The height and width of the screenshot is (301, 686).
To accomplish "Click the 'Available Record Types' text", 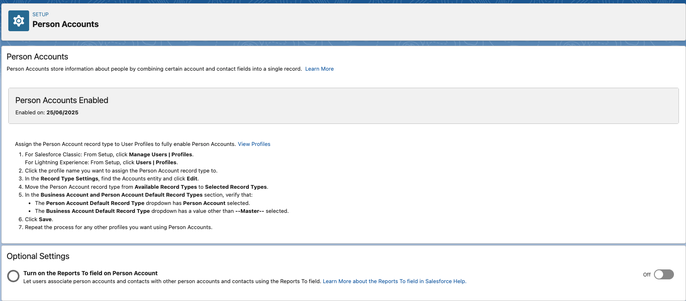I will [x=166, y=187].
